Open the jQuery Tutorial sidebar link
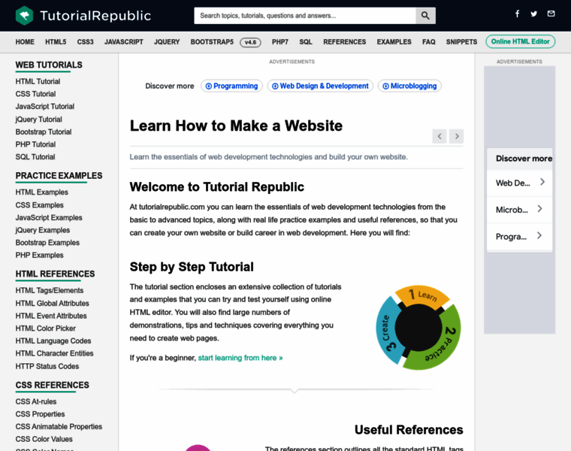 click(39, 120)
